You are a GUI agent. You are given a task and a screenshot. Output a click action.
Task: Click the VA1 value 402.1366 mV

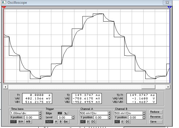point(38,98)
